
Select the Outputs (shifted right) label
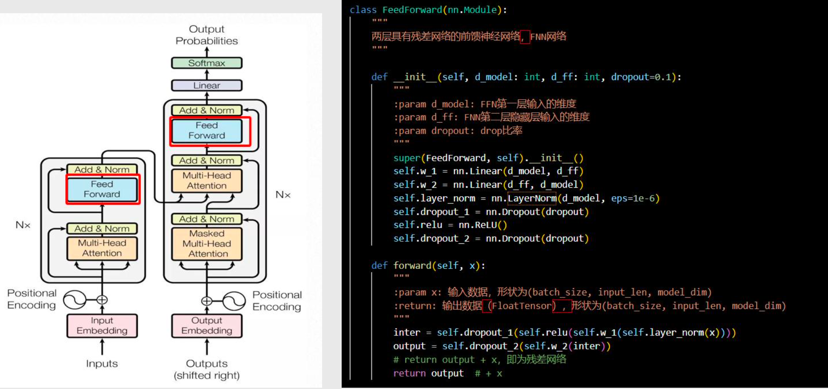(x=207, y=369)
